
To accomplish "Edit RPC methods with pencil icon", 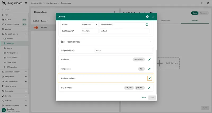I will click(149, 88).
